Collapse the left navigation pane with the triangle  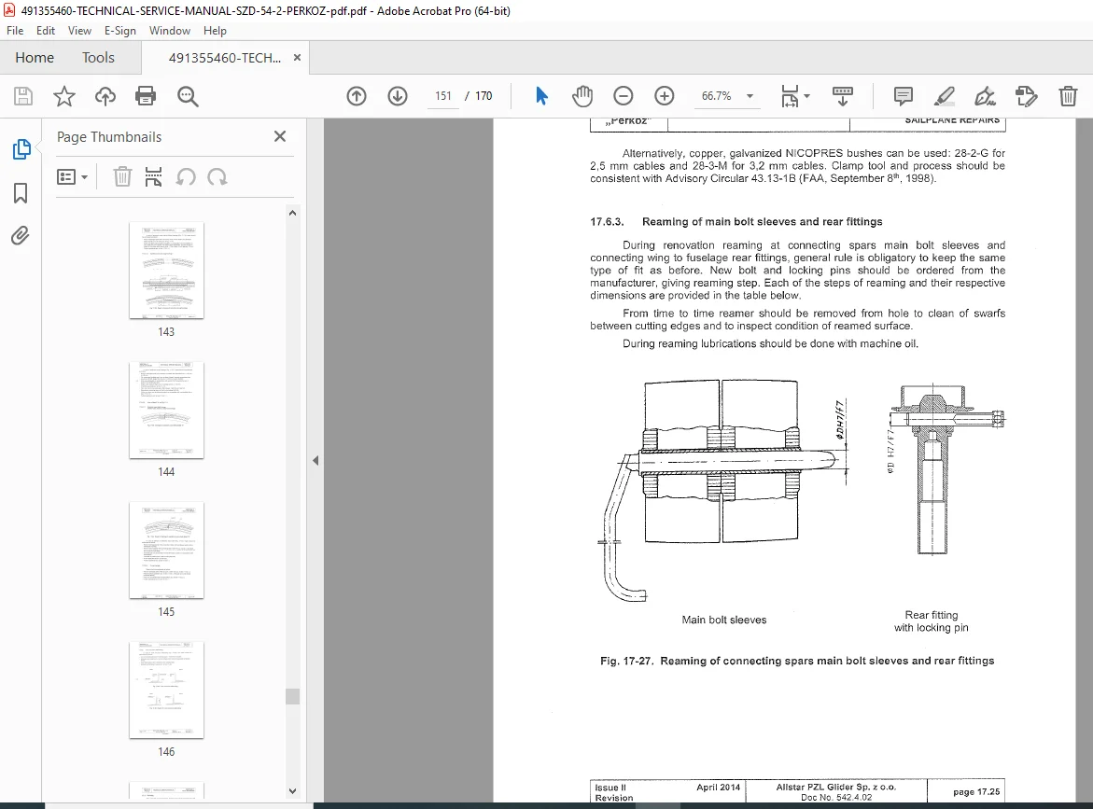point(315,461)
